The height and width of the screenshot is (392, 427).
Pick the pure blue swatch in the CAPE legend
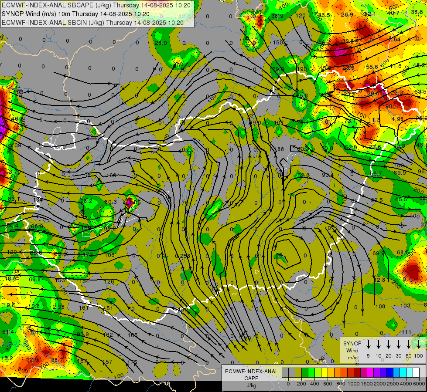pyautogui.click(x=389, y=373)
